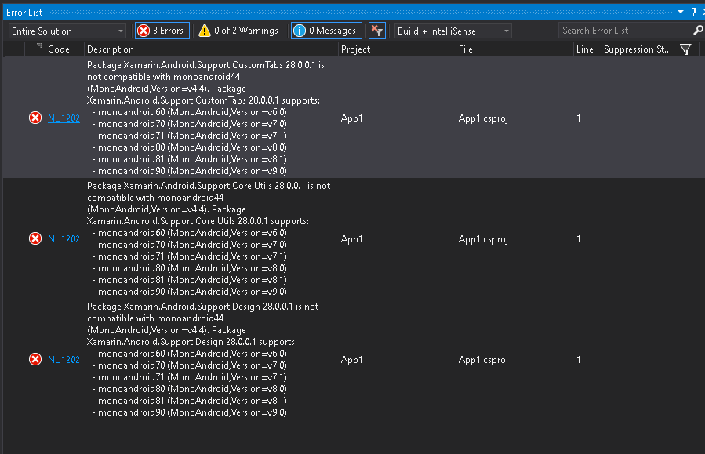Open NU1202 link for Design error
This screenshot has width=705, height=454.
click(64, 360)
